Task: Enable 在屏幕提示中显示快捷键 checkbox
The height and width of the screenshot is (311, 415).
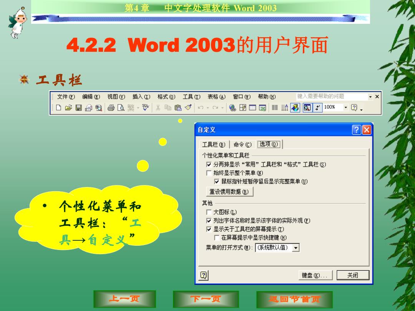Action: coord(217,238)
